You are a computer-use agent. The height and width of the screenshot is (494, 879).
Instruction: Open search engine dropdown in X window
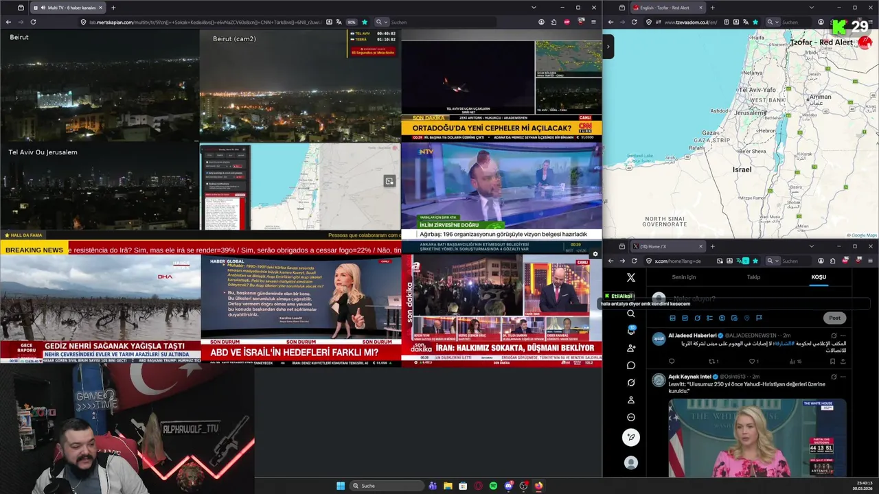point(773,261)
